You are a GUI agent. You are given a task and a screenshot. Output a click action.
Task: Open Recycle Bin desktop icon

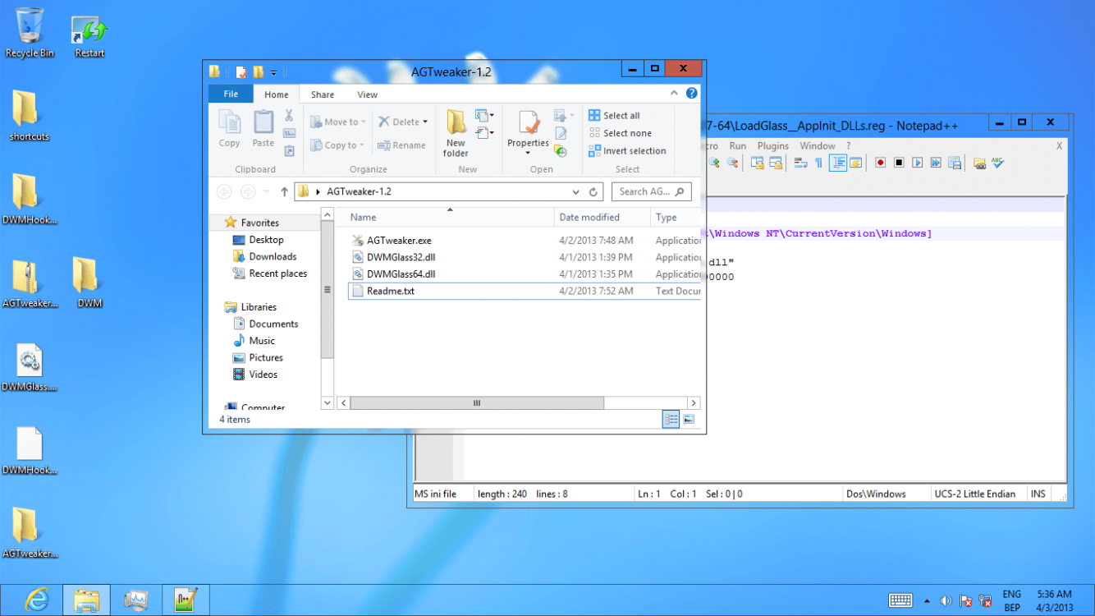point(30,33)
